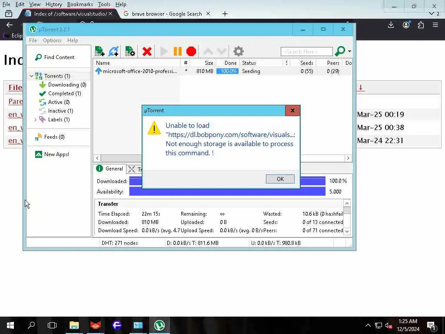The height and width of the screenshot is (334, 445).
Task: Open Preferences via the gear icon
Action: click(239, 51)
